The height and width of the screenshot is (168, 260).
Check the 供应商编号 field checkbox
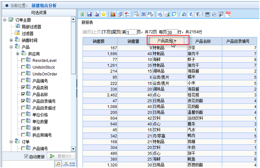tap(23, 135)
